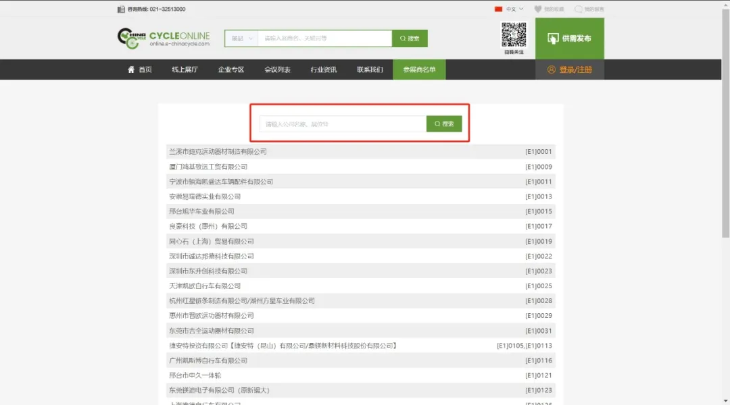Click the China Cycle Online logo
Image resolution: width=730 pixels, height=405 pixels.
(163, 38)
